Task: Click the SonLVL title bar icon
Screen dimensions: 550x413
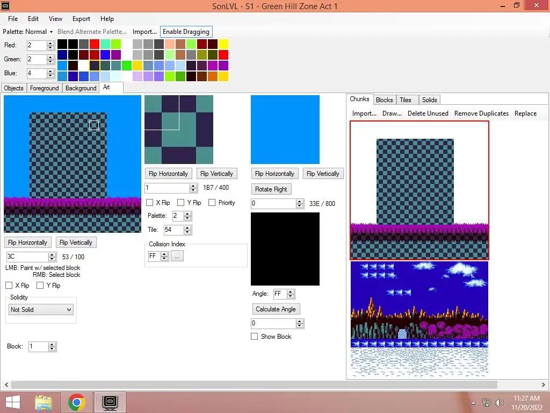Action: click(x=5, y=5)
